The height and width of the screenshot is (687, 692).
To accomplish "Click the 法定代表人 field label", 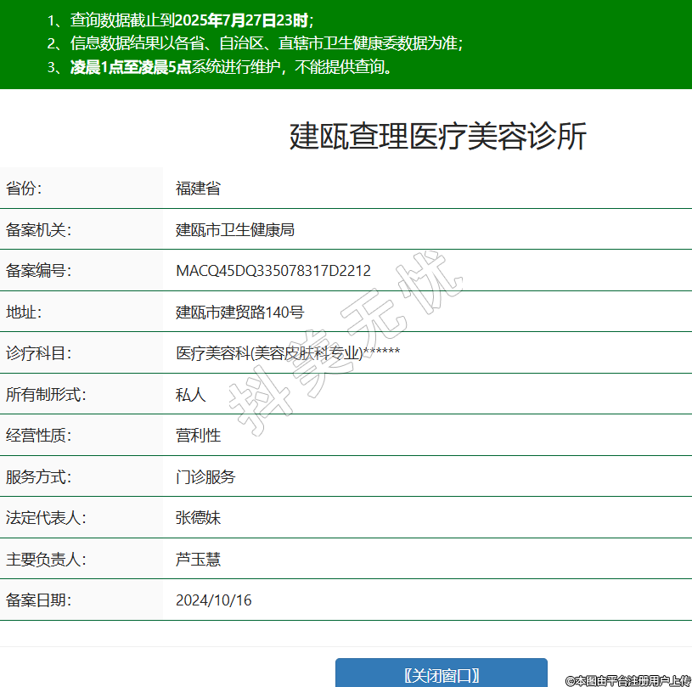I will [x=46, y=517].
